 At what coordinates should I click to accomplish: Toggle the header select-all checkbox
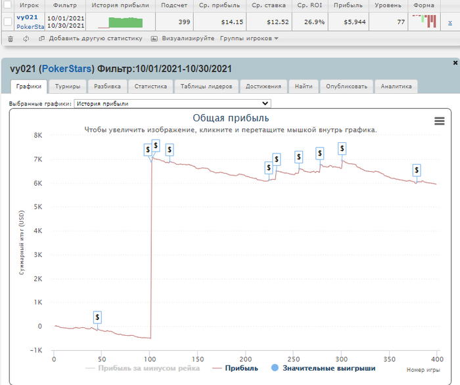(x=7, y=4)
